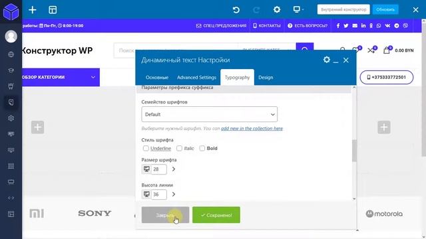Enable the Underline checkbox
Screen dimensions: 426x239
point(146,148)
